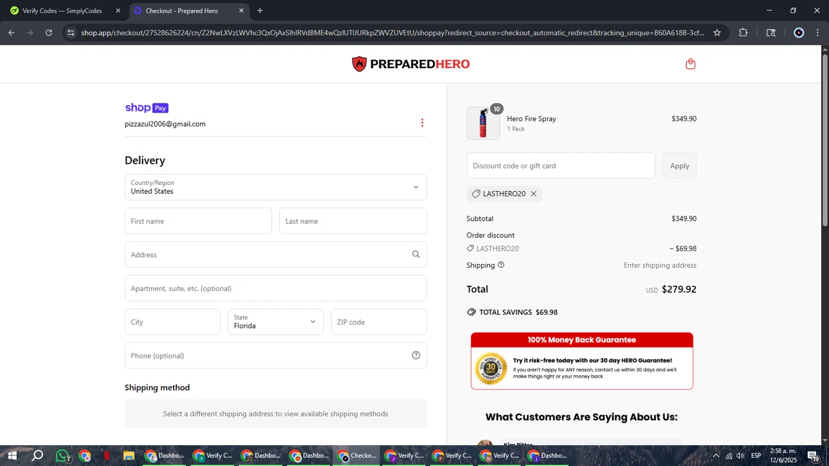
Task: Click the browser forward arrow
Action: coord(30,33)
